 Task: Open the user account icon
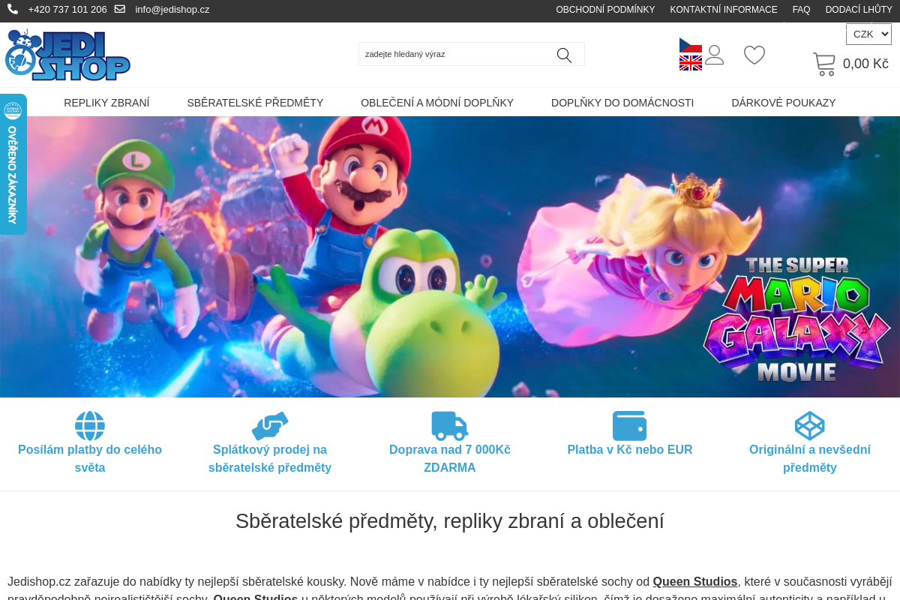(x=714, y=55)
